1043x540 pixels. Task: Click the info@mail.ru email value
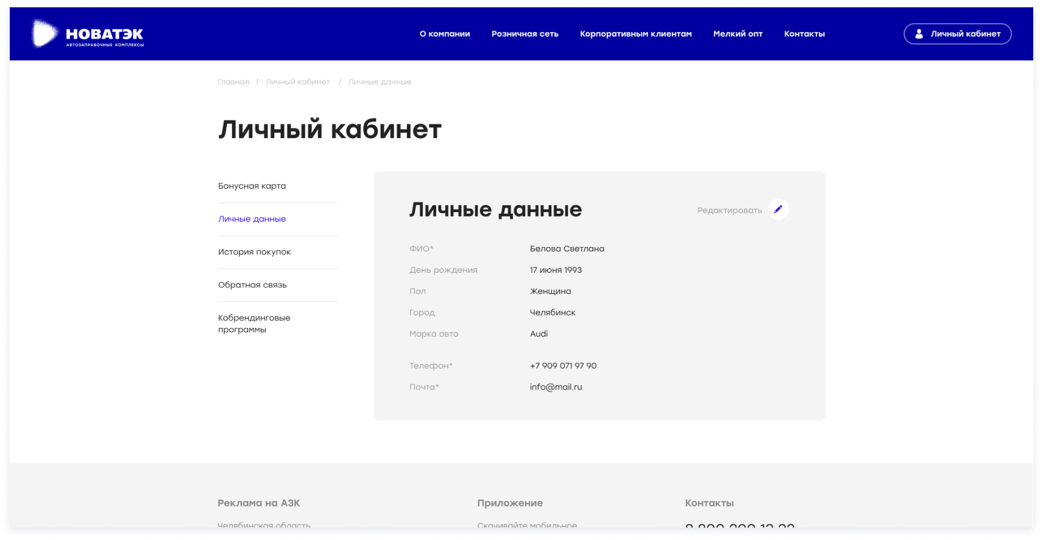coord(556,387)
